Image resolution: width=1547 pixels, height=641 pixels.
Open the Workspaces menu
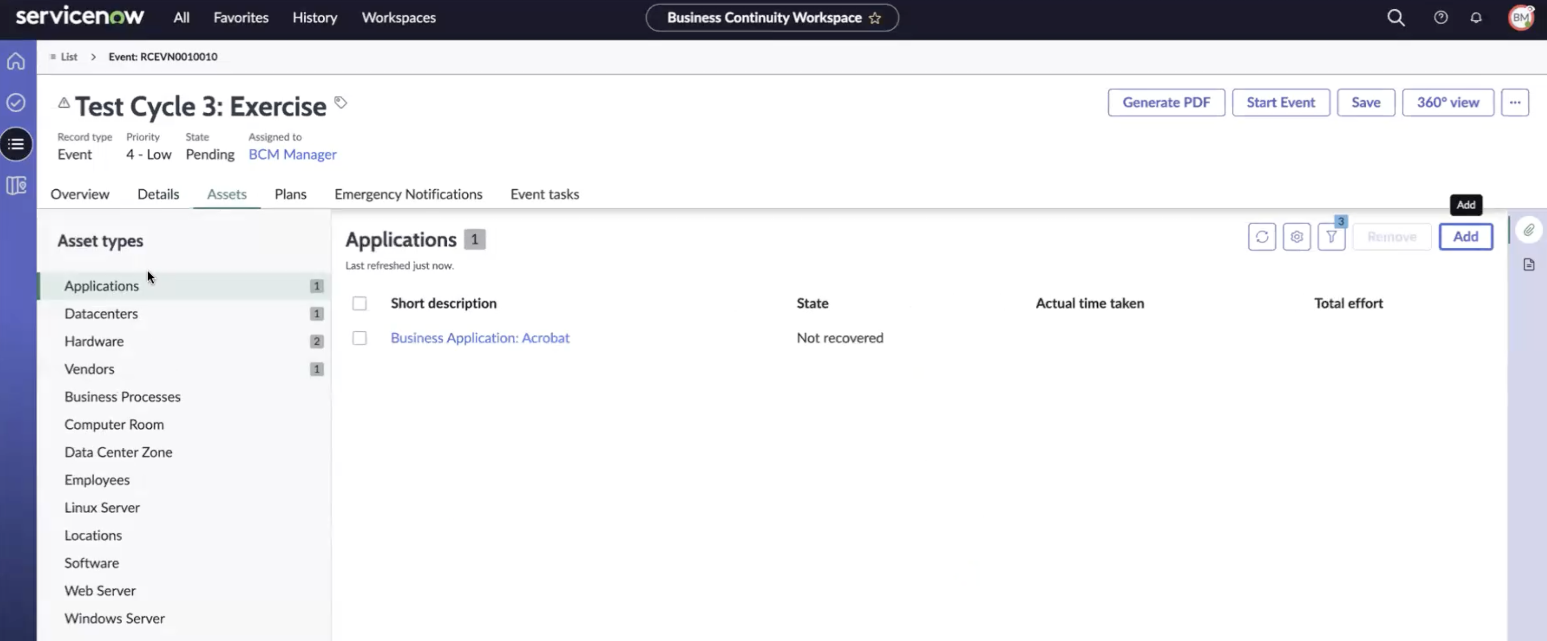[399, 18]
